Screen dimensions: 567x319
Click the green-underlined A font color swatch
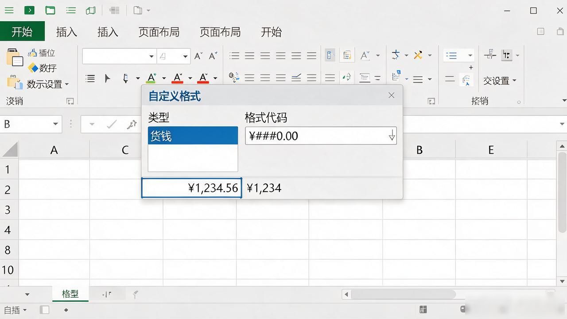pos(151,78)
